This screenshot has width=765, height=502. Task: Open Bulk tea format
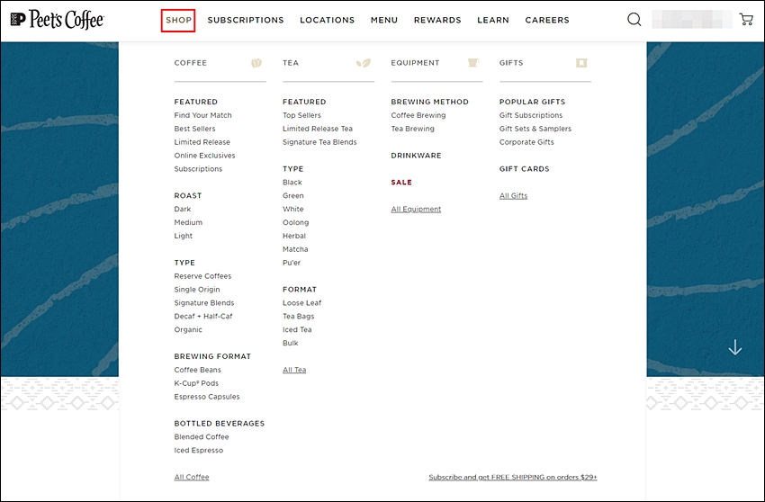coord(291,343)
